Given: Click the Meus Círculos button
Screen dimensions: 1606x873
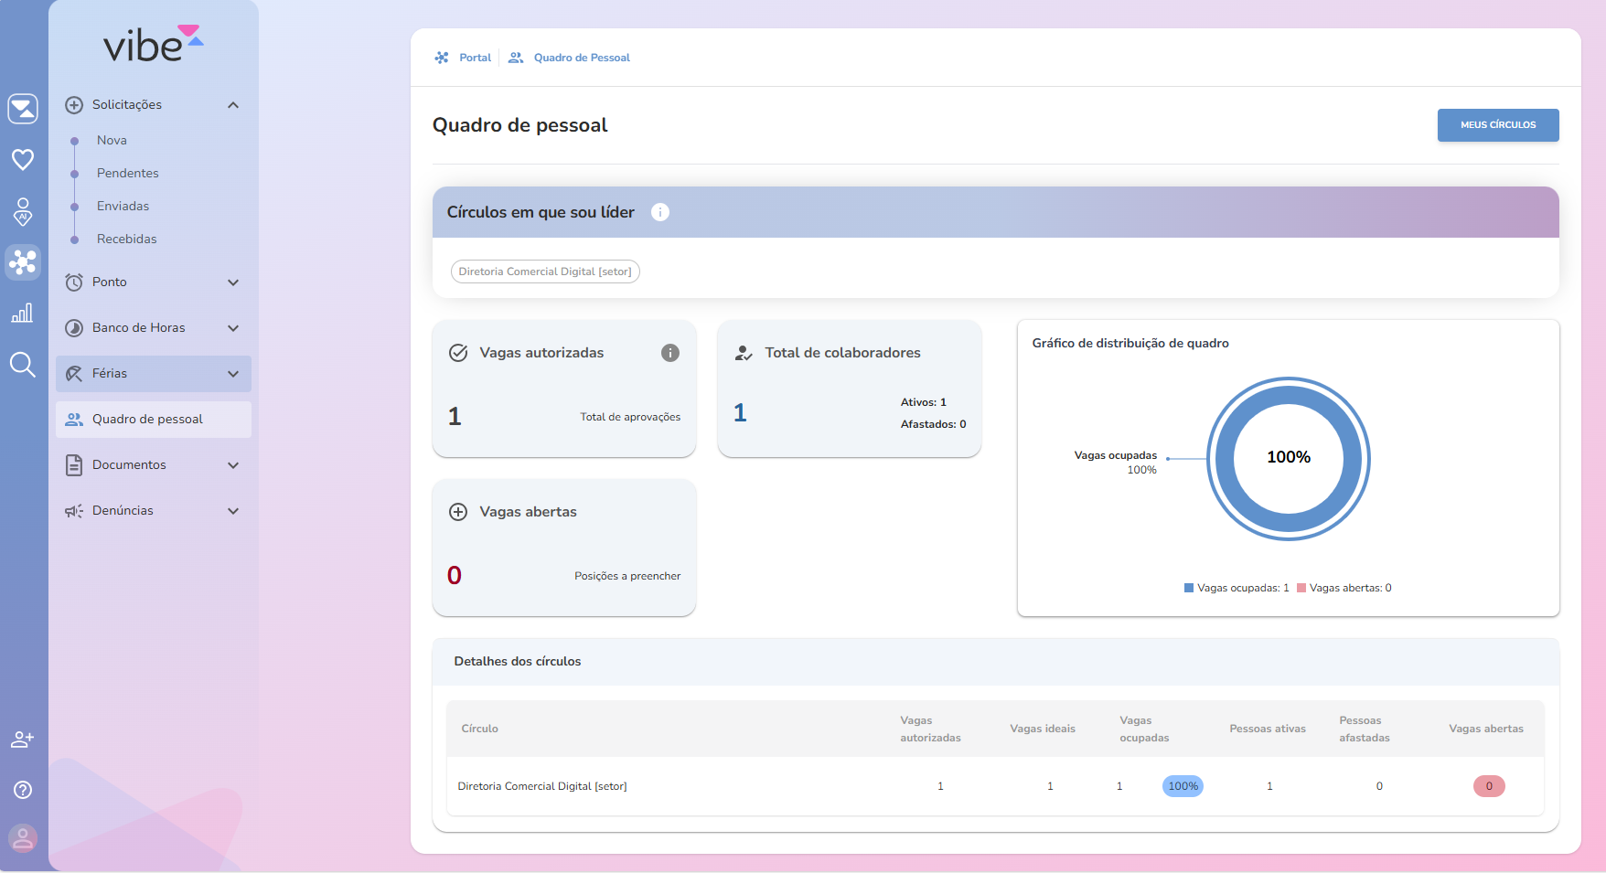Looking at the screenshot, I should coord(1497,125).
